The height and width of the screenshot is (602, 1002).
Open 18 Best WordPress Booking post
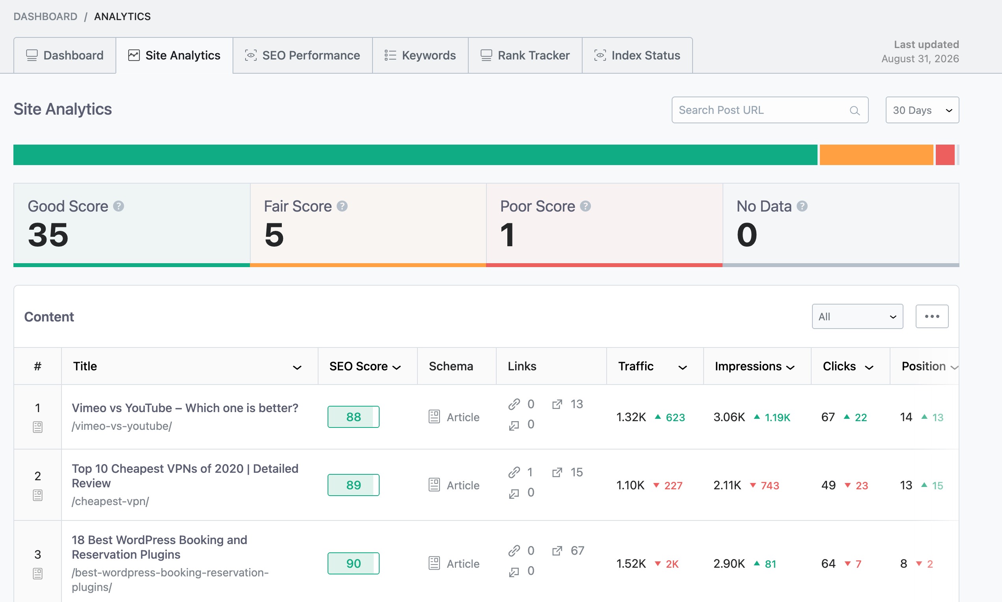(x=159, y=547)
